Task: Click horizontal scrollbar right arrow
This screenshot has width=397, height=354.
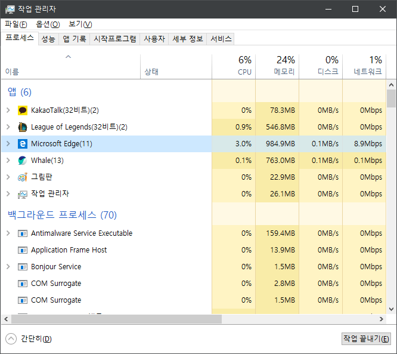Action: tap(382, 319)
